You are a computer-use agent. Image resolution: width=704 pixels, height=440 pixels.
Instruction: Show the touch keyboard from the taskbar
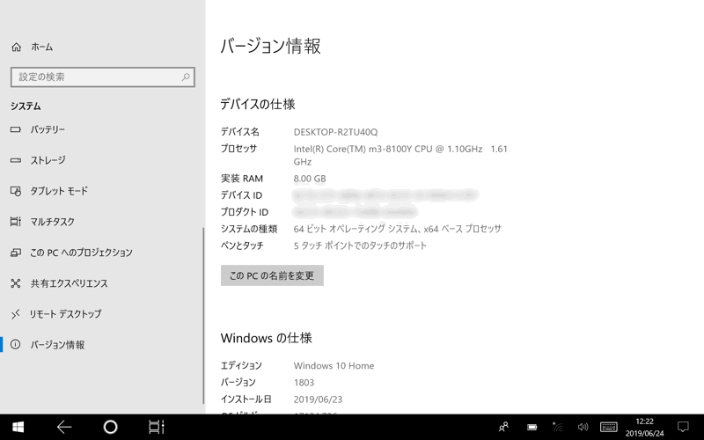tap(608, 427)
